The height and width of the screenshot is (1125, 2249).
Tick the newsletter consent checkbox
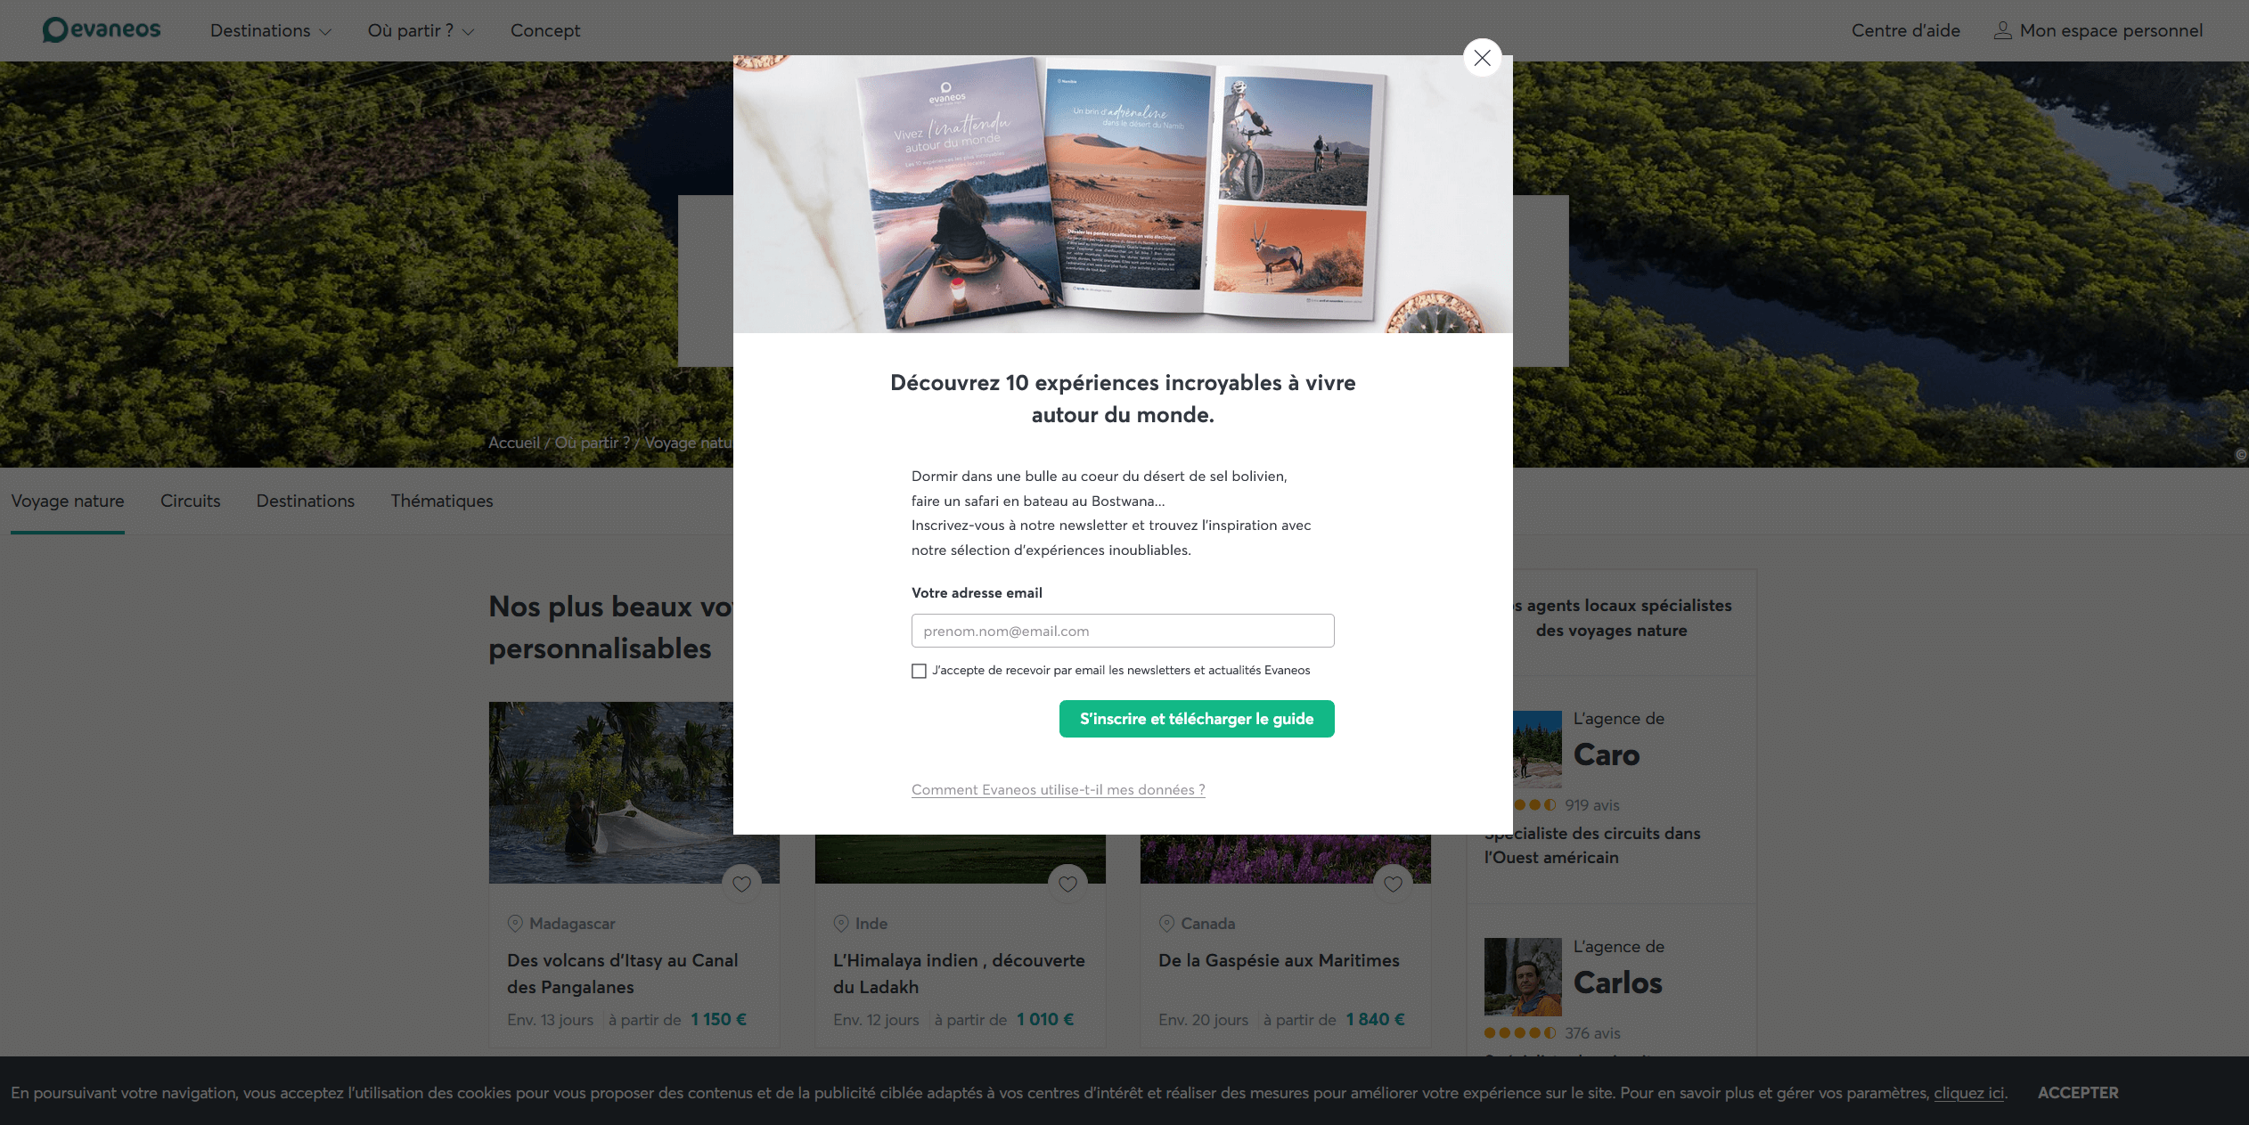(919, 671)
